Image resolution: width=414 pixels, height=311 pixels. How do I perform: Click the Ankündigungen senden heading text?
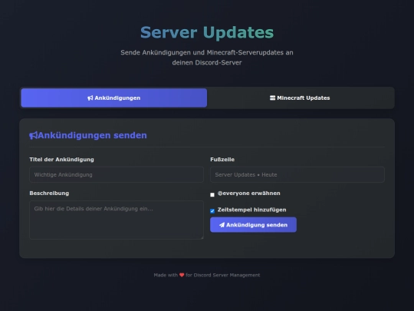click(93, 135)
